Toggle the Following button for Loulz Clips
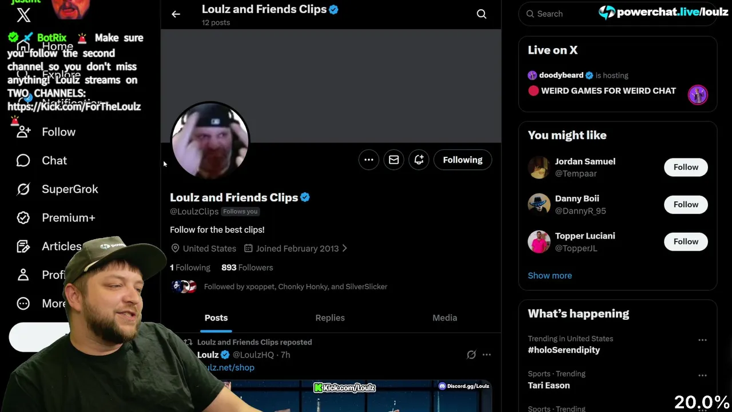This screenshot has width=732, height=412. 463,160
